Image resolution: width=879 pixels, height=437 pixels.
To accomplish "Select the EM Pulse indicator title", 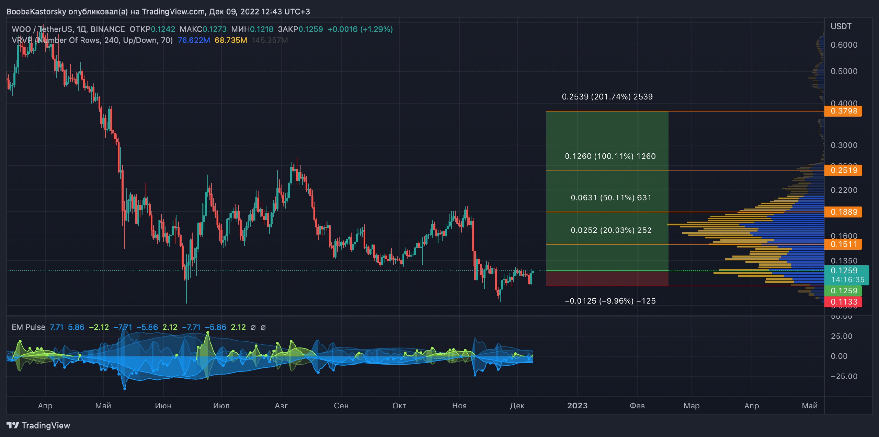I will coord(28,327).
